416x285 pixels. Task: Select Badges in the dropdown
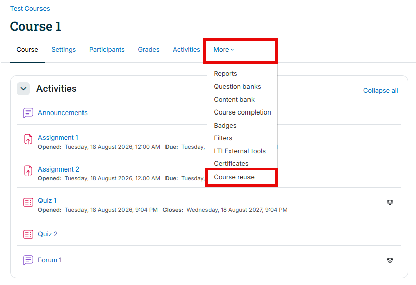(225, 125)
